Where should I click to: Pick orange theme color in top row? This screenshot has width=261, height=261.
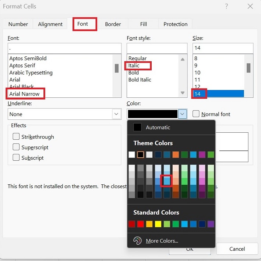[x=176, y=155]
